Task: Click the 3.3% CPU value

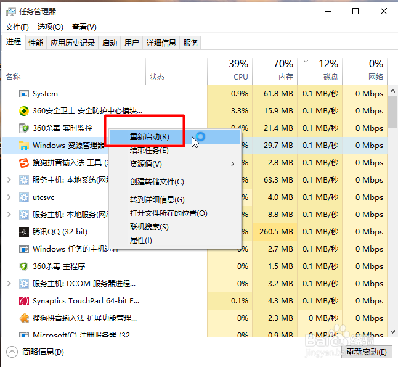Action: [240, 111]
